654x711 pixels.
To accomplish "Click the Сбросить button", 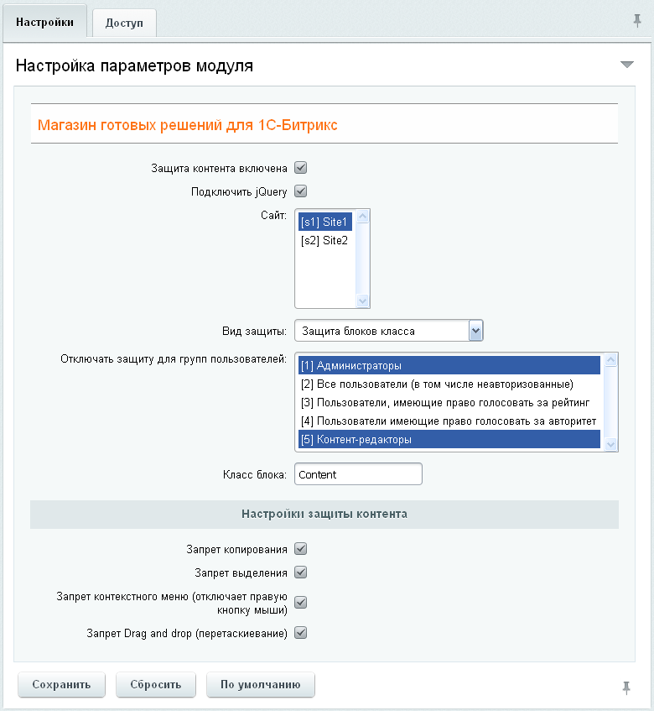I will point(155,684).
